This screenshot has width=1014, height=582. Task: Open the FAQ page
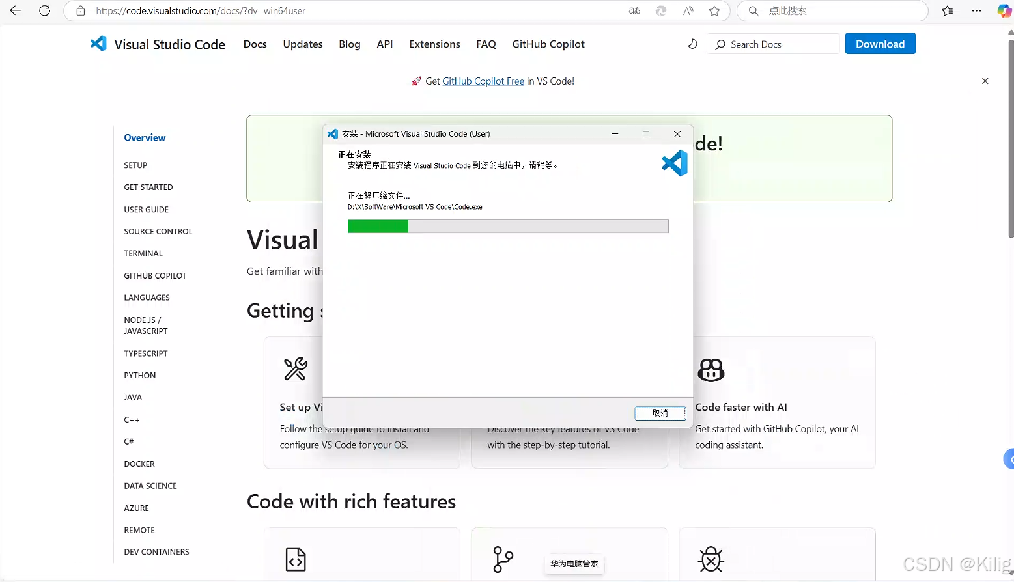(486, 44)
